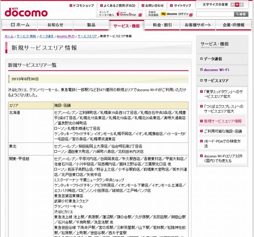Open 「つくばエクスプレス」へのサービスエリア拡大 sidebar link

tap(223, 109)
